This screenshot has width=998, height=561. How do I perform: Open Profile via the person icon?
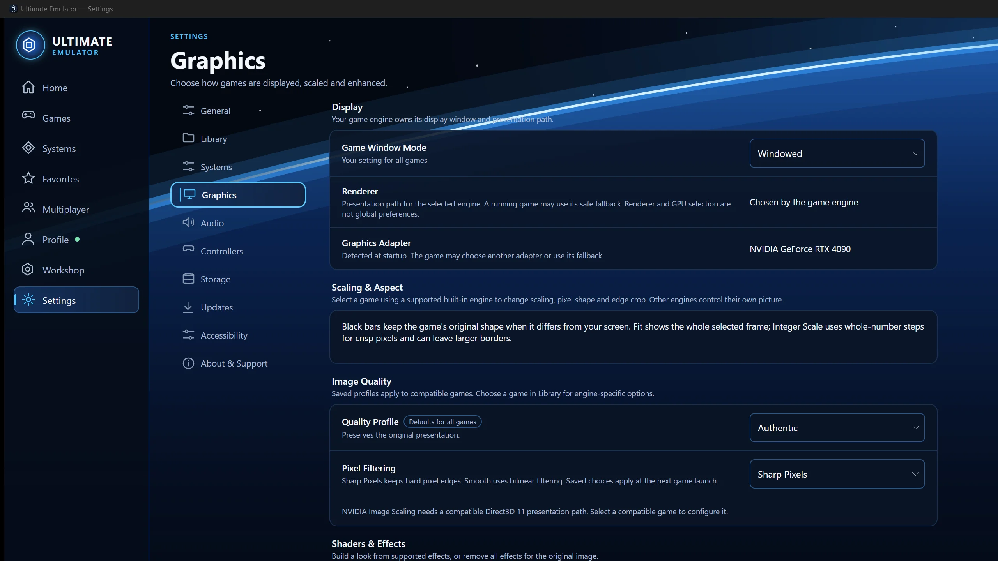(x=28, y=239)
